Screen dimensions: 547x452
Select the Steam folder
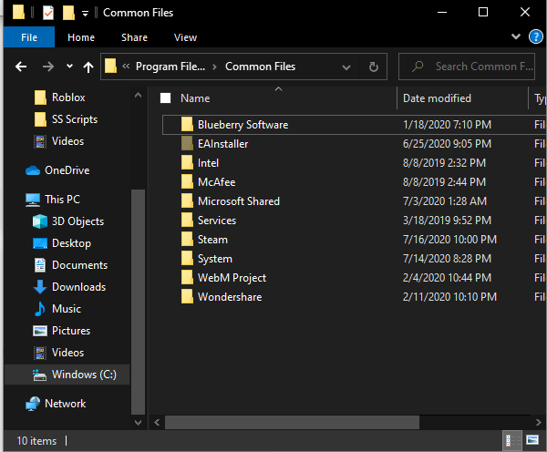[212, 240]
